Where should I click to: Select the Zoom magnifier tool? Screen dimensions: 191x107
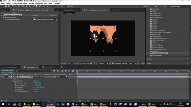coord(9,6)
